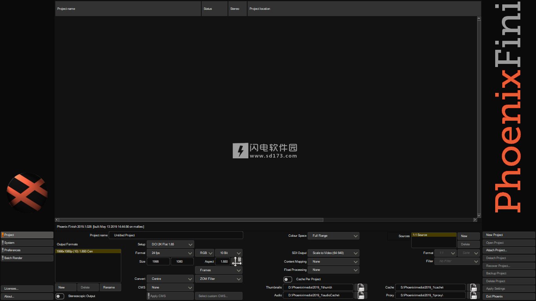Browse for the Proxy folder icon

coord(473,295)
